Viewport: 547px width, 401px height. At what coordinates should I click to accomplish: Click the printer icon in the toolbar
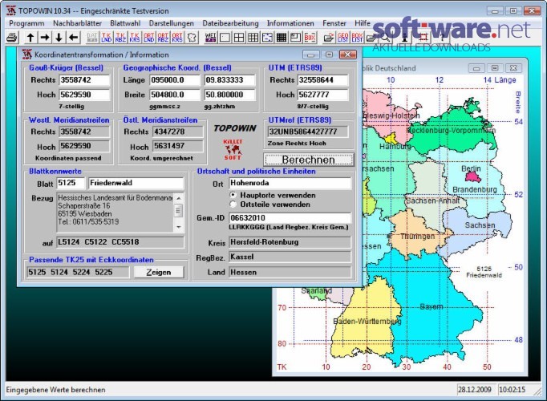[x=12, y=38]
